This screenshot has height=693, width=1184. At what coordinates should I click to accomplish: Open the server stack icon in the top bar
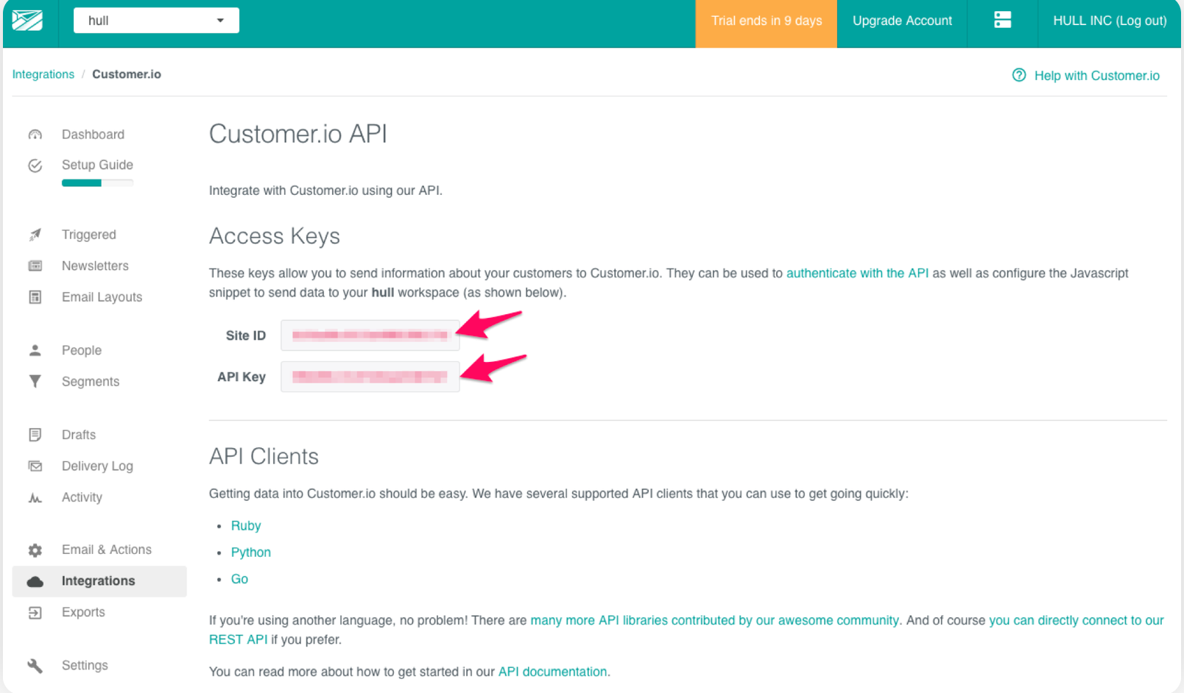coord(1002,20)
